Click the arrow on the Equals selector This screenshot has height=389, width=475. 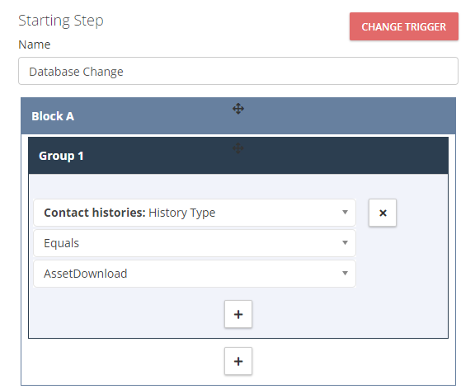(345, 243)
